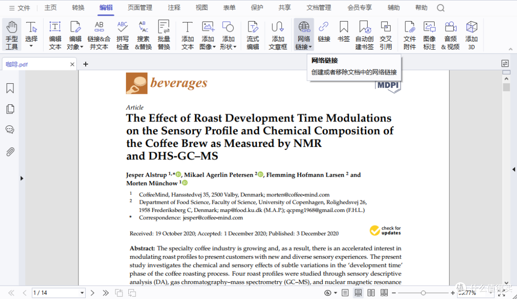Switch to the Convert (转换) tab
The height and width of the screenshot is (299, 517).
click(78, 8)
